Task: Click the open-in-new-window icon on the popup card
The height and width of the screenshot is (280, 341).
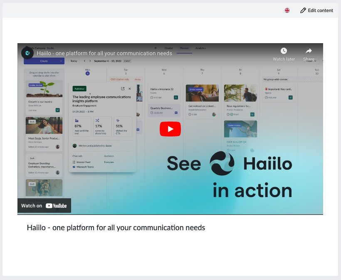Action: click(x=123, y=89)
